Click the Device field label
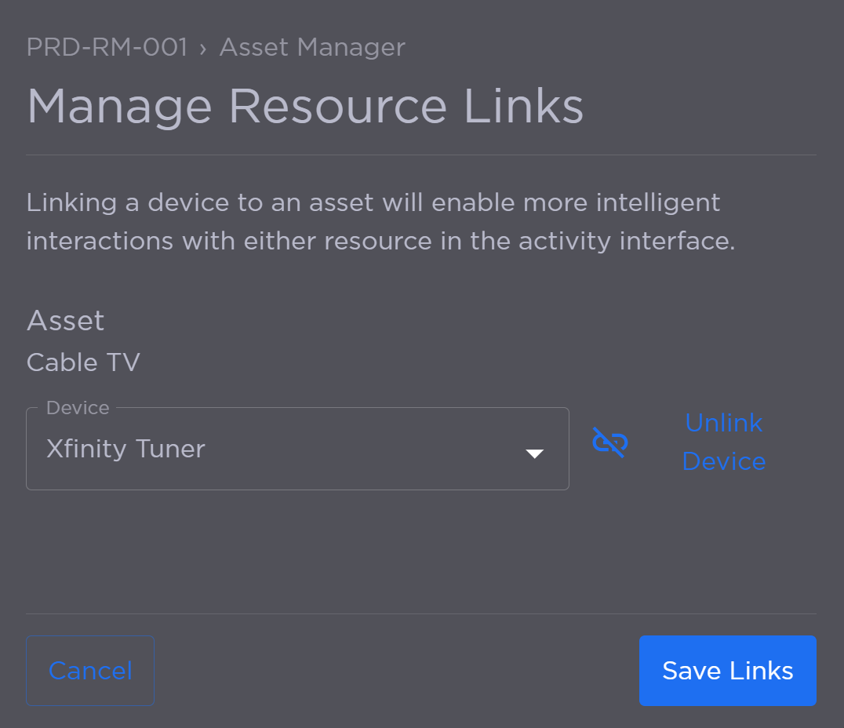Screen dimensions: 844x728 click(x=78, y=407)
